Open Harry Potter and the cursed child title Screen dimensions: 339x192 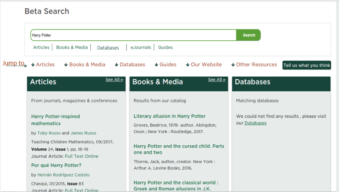tap(179, 149)
